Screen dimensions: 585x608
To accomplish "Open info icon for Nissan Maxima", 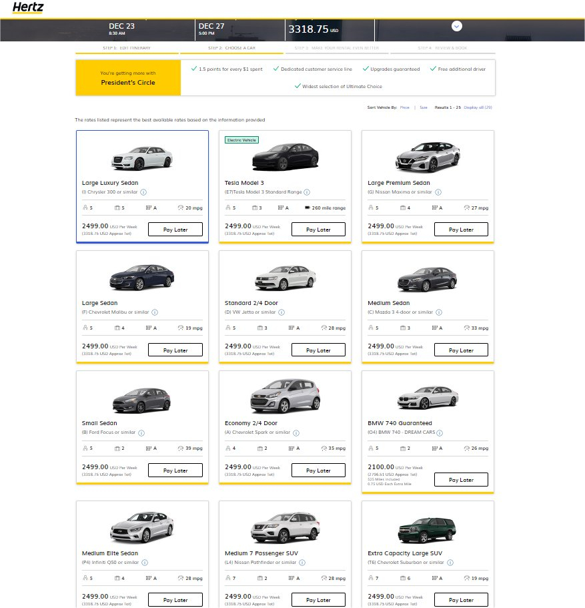I will (x=438, y=192).
